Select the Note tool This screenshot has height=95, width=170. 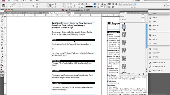pyautogui.click(x=2, y=54)
